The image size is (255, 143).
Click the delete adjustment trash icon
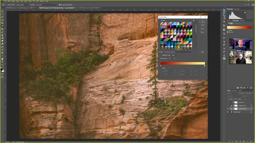tap(251, 88)
